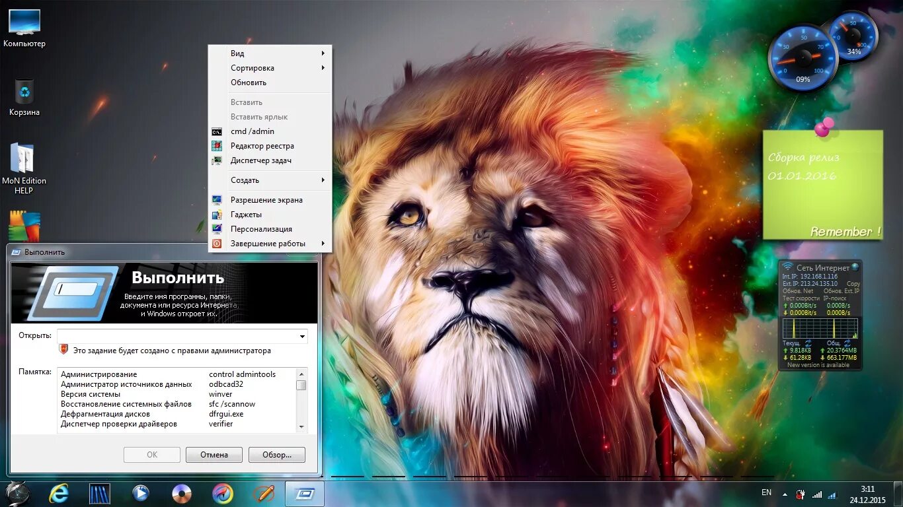This screenshot has width=903, height=507.
Task: Click the network signal bars tray icon
Action: tap(817, 494)
